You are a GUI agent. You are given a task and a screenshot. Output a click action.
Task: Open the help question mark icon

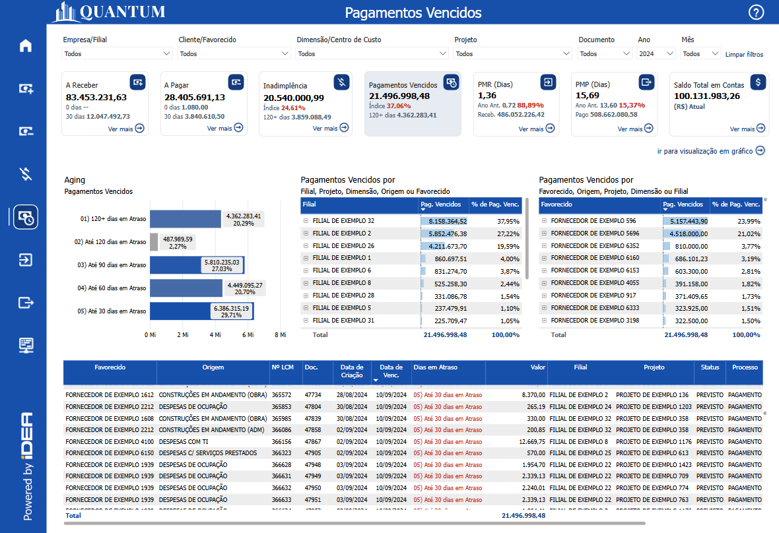756,13
